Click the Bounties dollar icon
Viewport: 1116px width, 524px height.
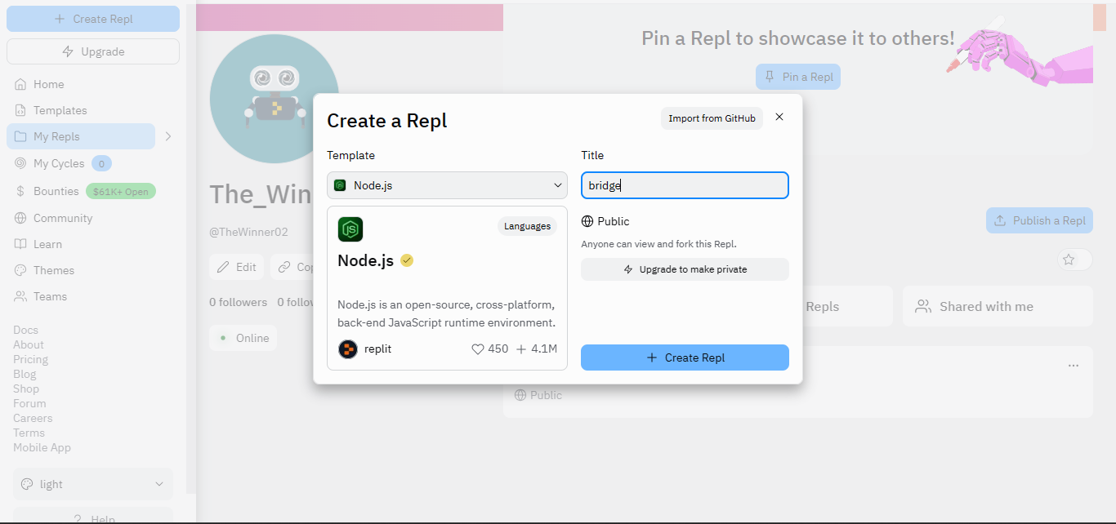(x=20, y=191)
